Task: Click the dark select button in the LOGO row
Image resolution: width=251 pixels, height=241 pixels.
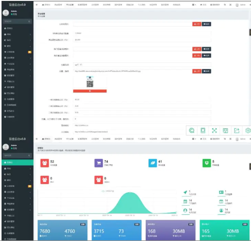Action: pyautogui.click(x=206, y=24)
